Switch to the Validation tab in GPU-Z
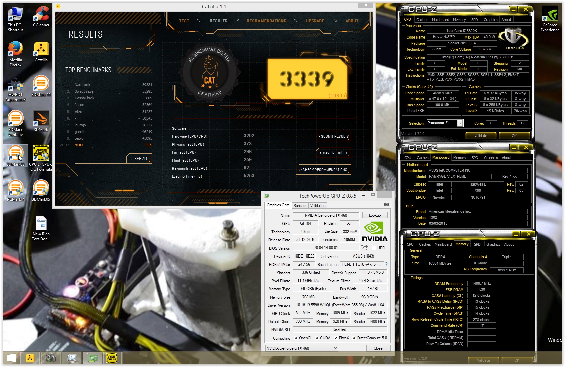This screenshot has height=367, width=565. pos(318,206)
